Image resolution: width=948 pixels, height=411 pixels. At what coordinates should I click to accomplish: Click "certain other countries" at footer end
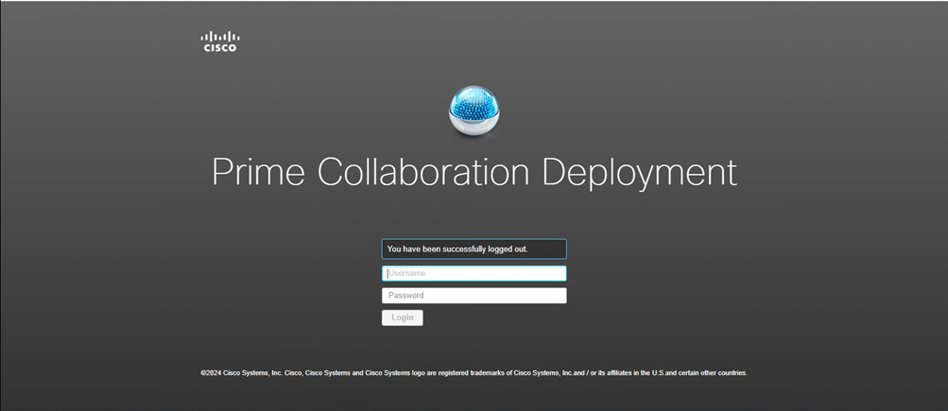point(712,373)
